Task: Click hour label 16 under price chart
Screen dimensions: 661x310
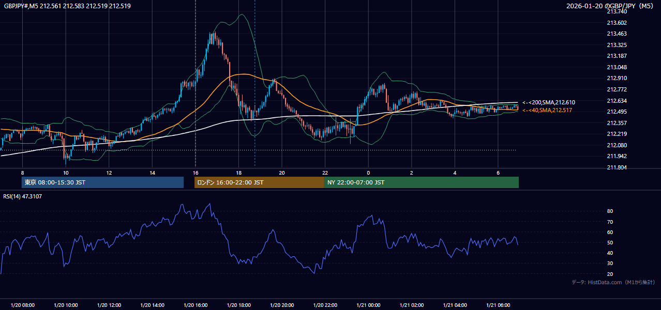Action: [x=196, y=173]
